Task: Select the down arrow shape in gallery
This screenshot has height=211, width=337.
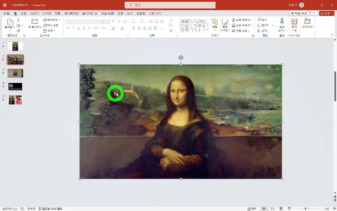Action: coord(204,25)
